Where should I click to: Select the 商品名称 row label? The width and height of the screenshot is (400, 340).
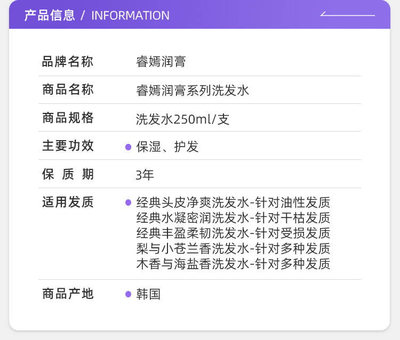point(68,90)
